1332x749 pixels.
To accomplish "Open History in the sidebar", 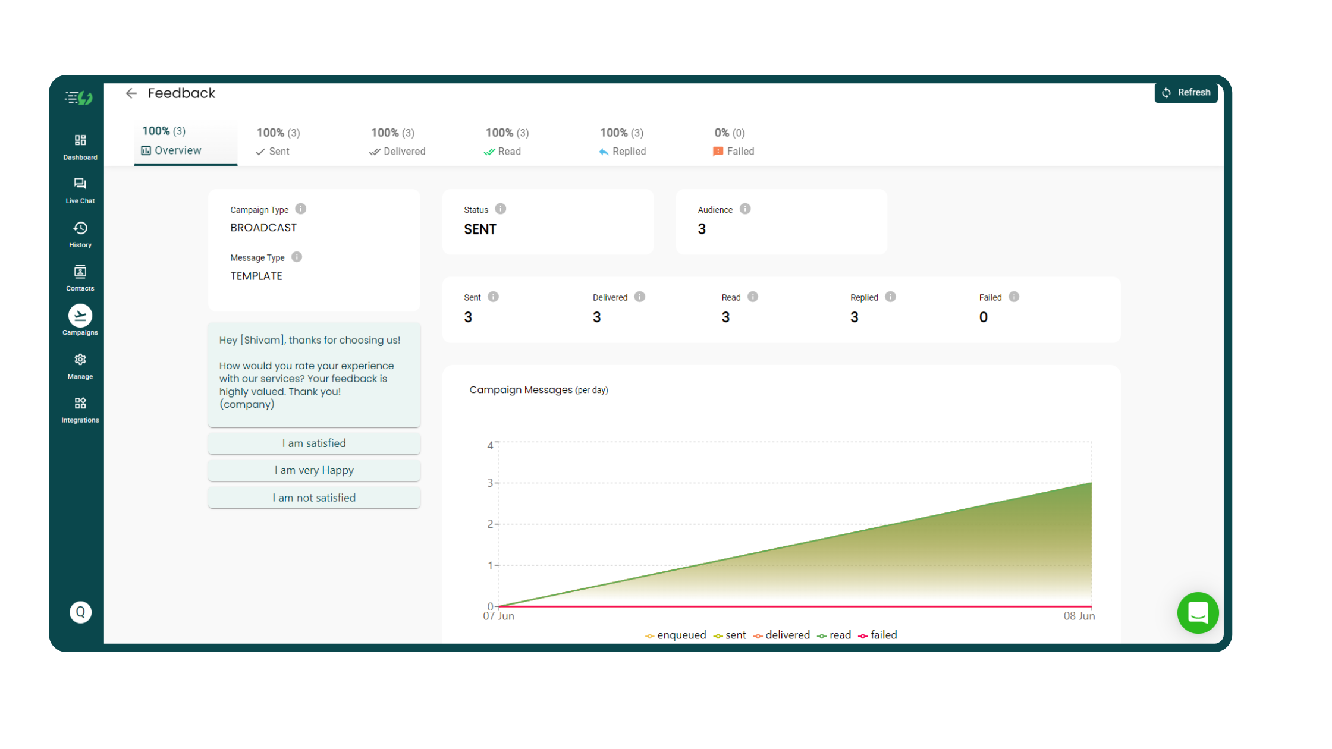I will (x=80, y=234).
